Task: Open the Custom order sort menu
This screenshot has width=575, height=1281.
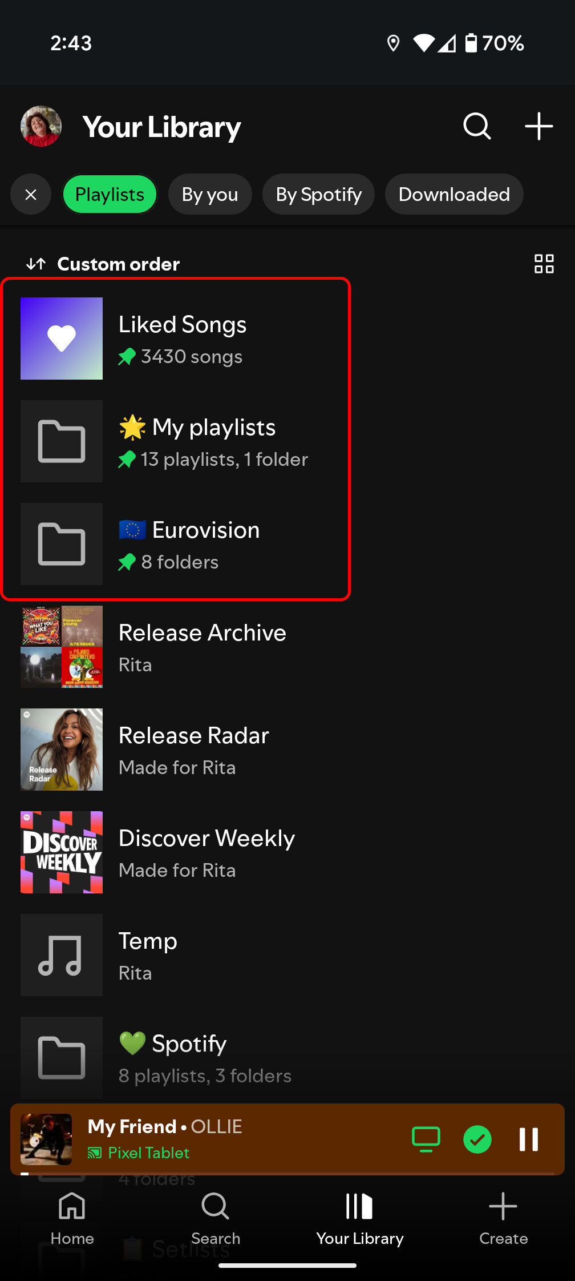Action: point(104,264)
